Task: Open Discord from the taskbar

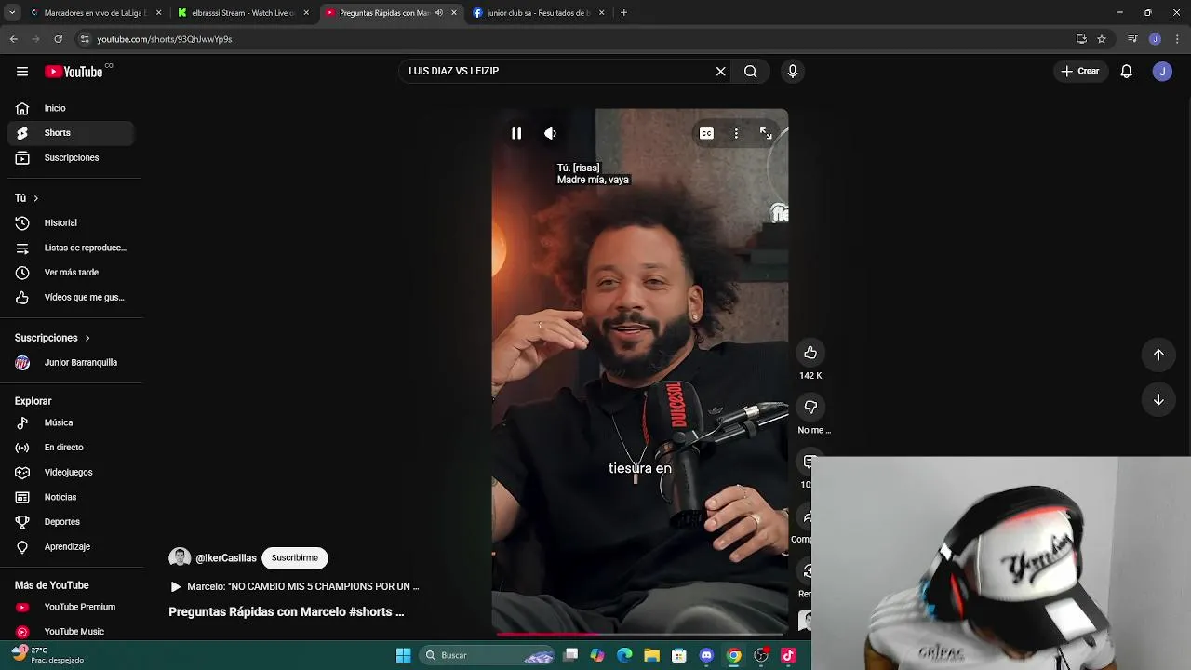Action: pos(706,655)
